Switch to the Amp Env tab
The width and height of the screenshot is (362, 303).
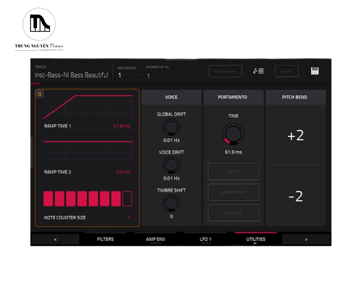point(156,239)
